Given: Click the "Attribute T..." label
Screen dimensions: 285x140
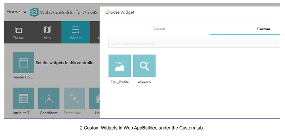Looking at the screenshot, I should pyautogui.click(x=22, y=113).
